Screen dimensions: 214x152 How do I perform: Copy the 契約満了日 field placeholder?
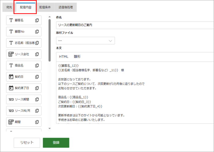tap(37, 88)
